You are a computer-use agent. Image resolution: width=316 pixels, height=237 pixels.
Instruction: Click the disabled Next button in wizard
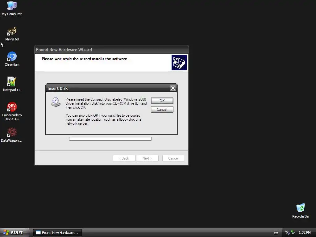pyautogui.click(x=147, y=158)
